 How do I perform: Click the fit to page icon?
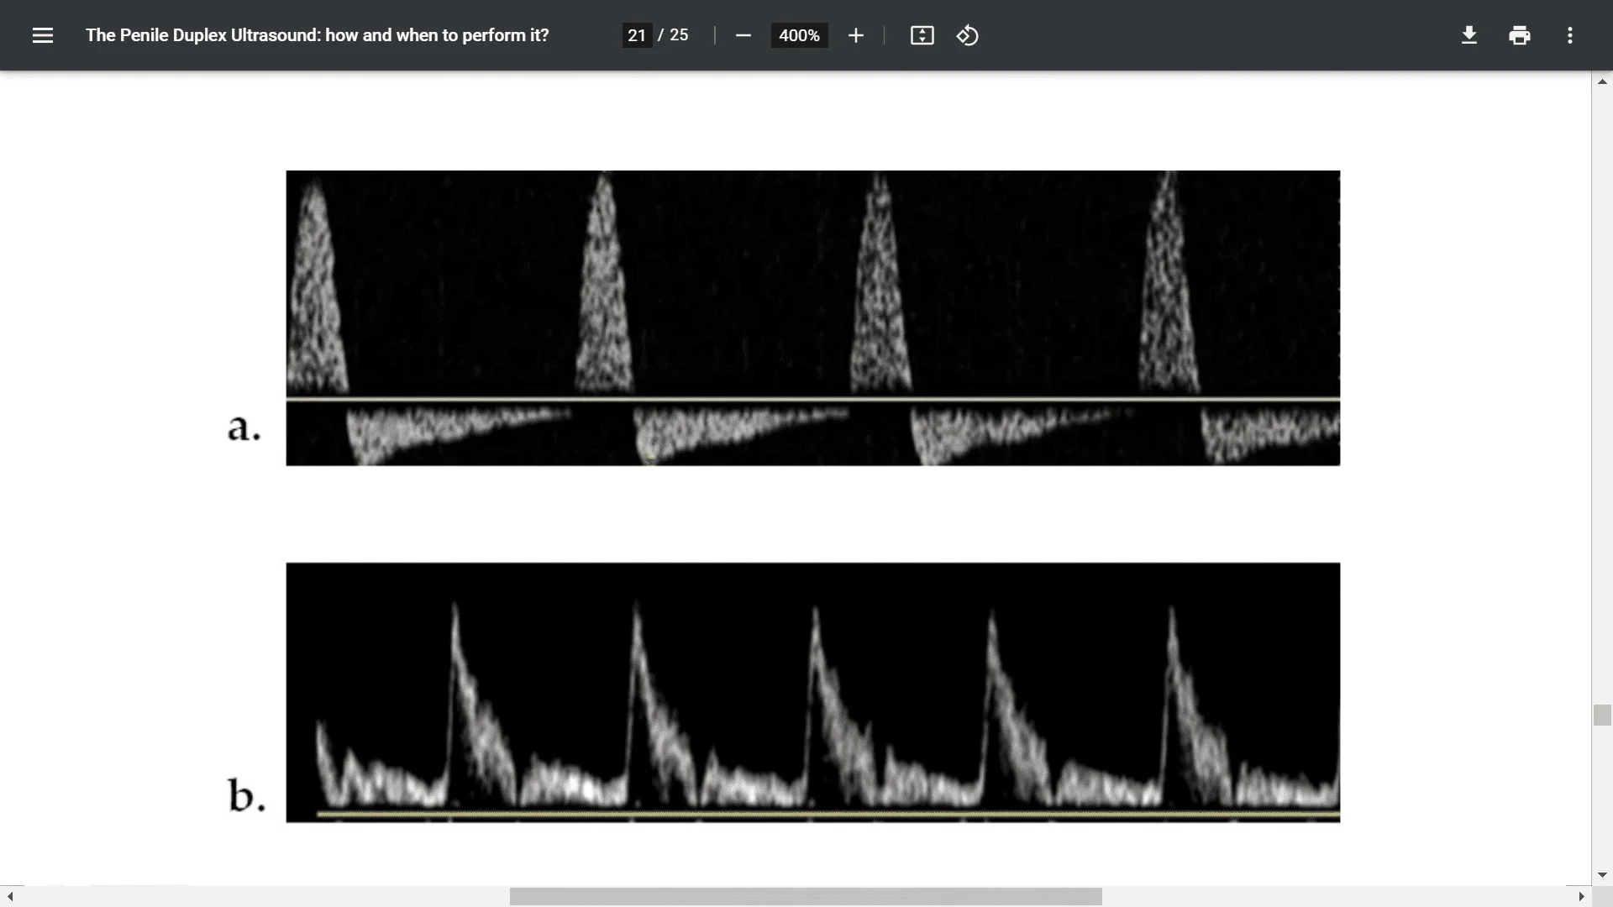(x=922, y=35)
